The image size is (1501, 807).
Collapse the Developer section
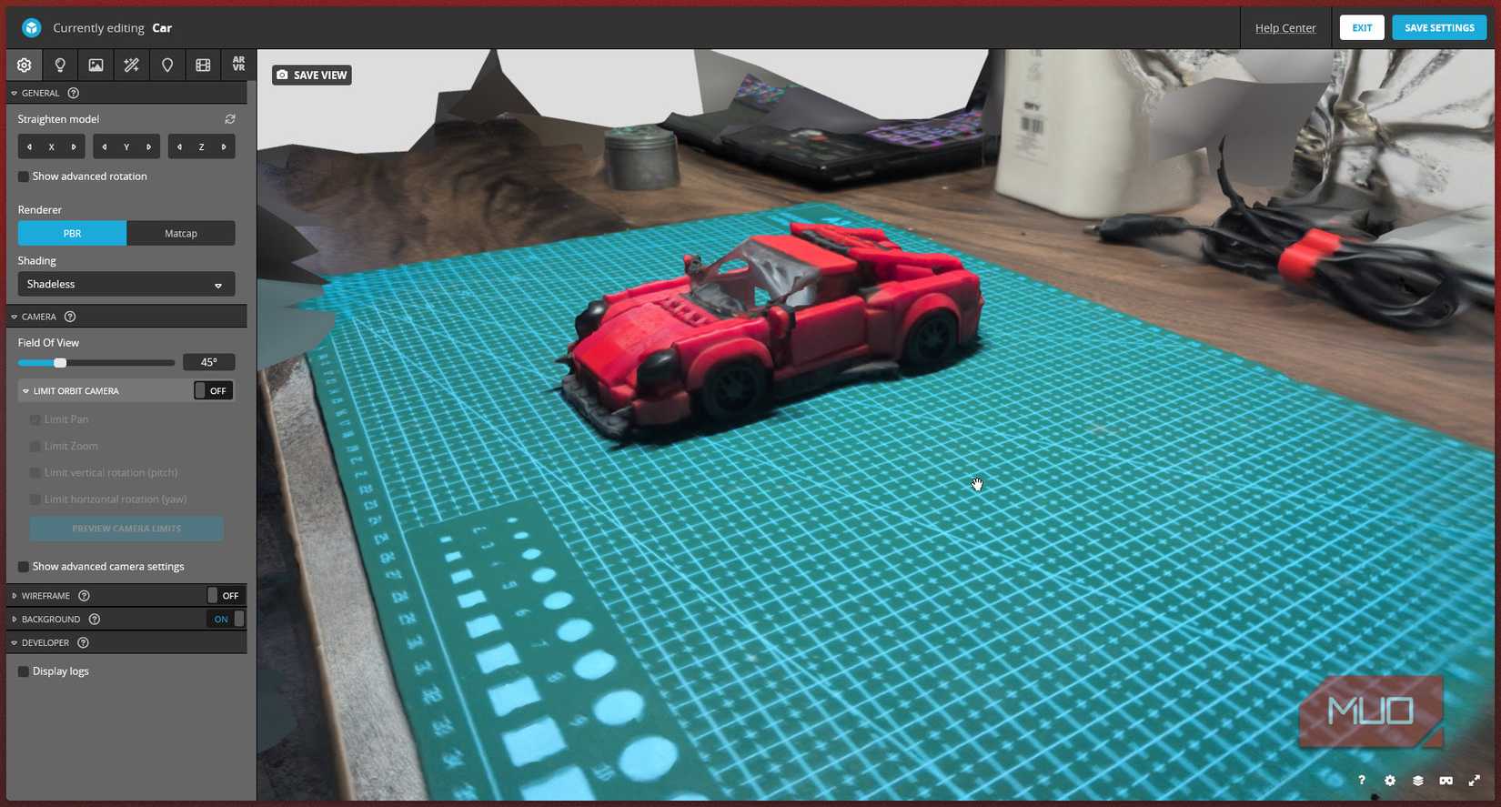14,643
